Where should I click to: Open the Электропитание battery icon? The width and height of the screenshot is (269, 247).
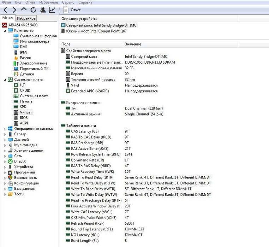[x=16, y=63]
